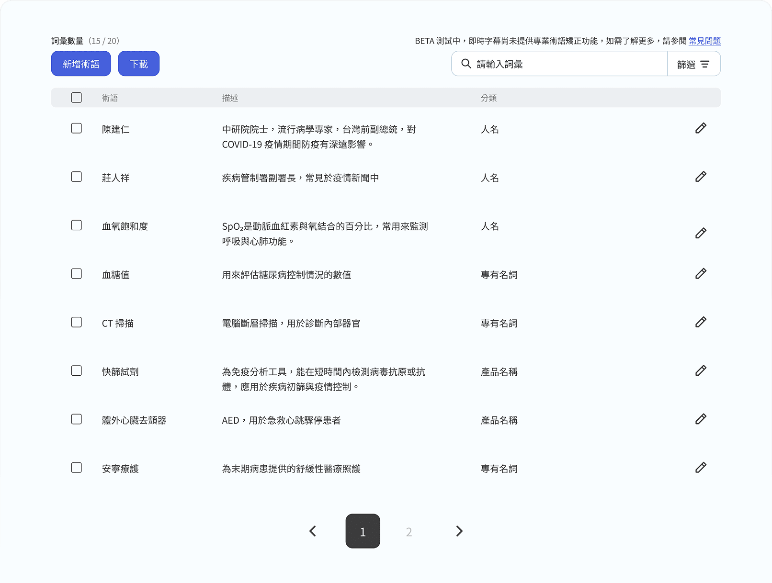Edit the CT 掃描 term entry

click(x=701, y=322)
